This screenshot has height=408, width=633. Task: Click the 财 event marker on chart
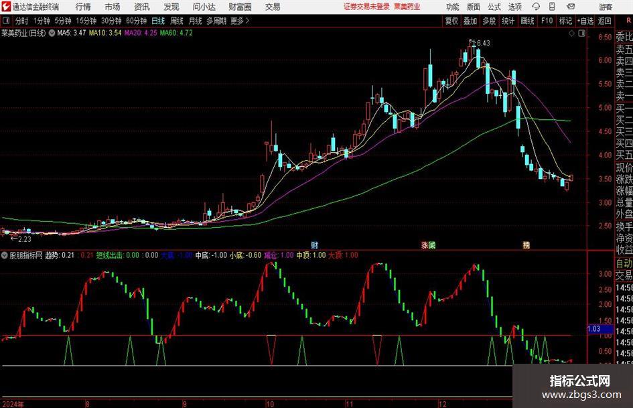tap(315, 245)
